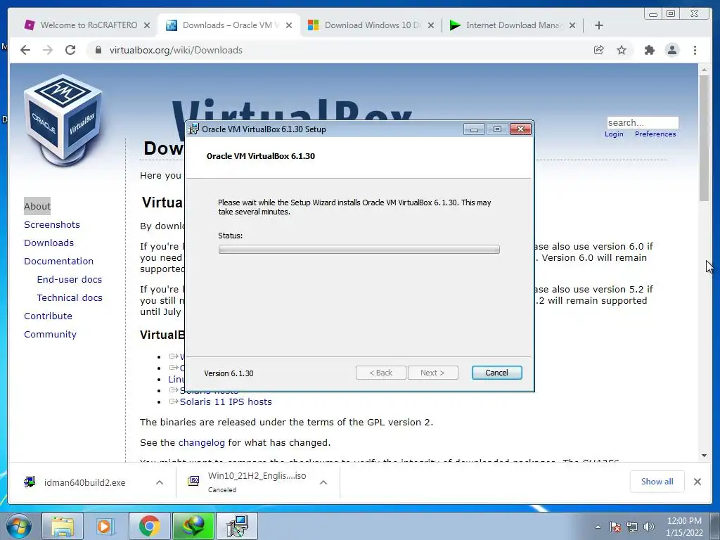Screen dimensions: 720x540
Task: Open the Downloads sidebar link
Action: [49, 243]
